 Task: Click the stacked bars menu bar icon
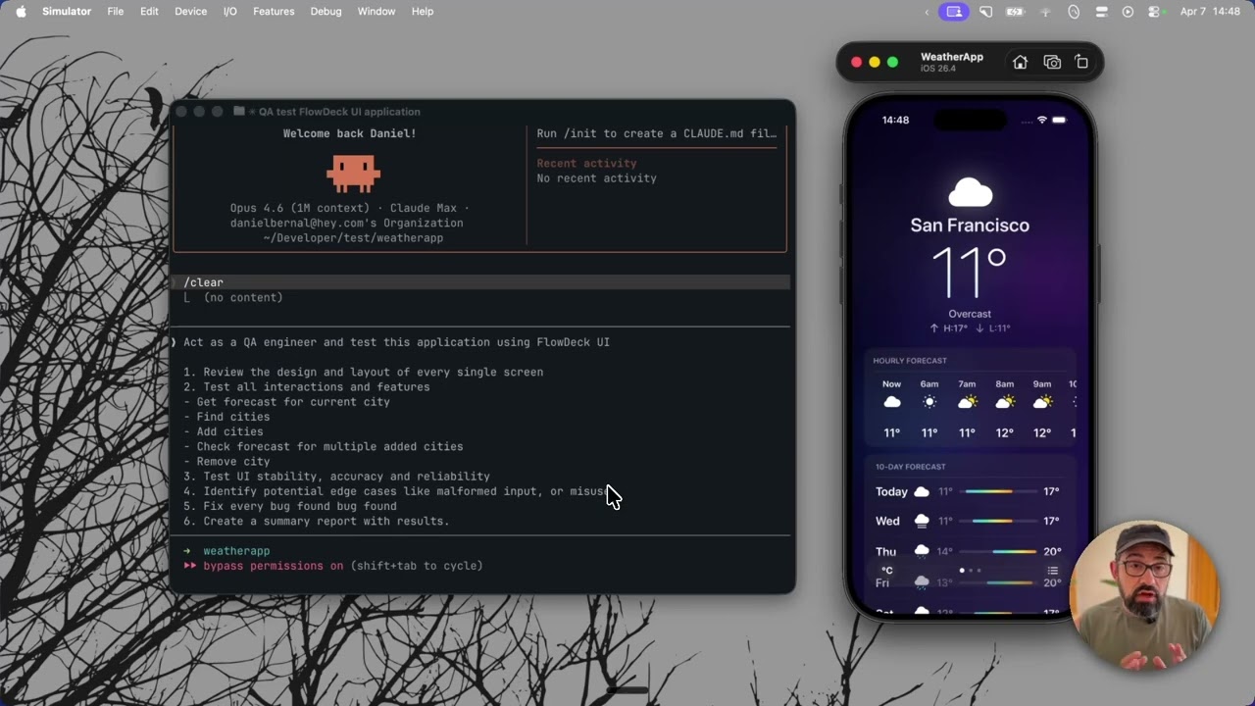point(1101,12)
